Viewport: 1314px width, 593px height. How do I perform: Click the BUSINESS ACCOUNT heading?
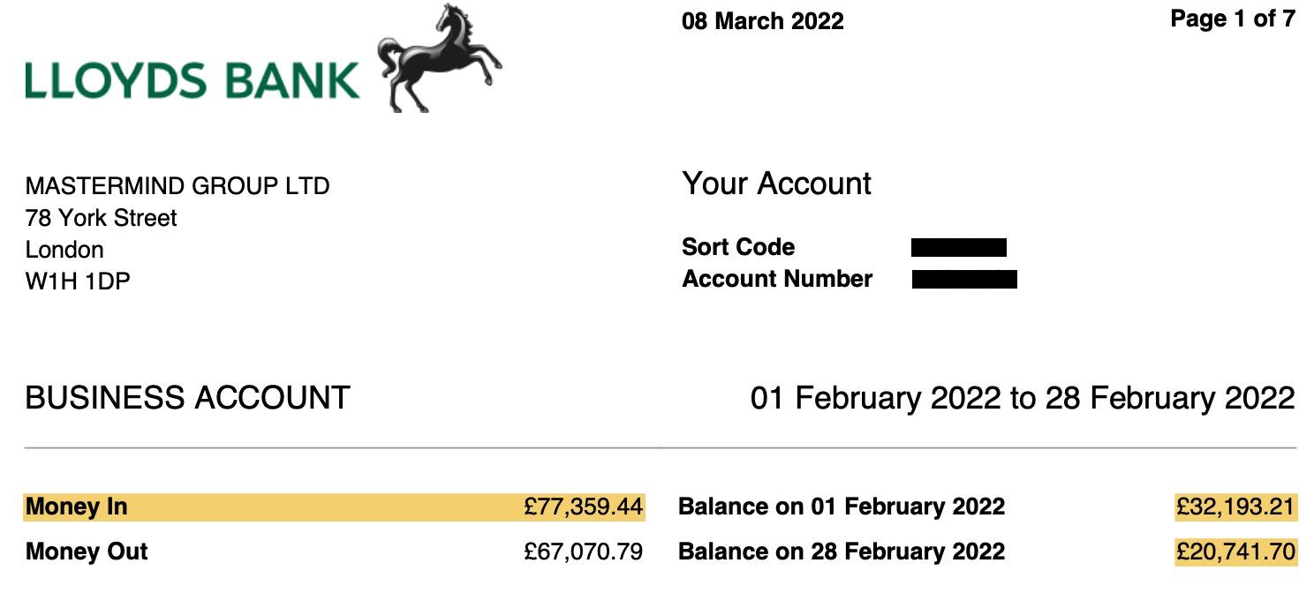(x=187, y=398)
